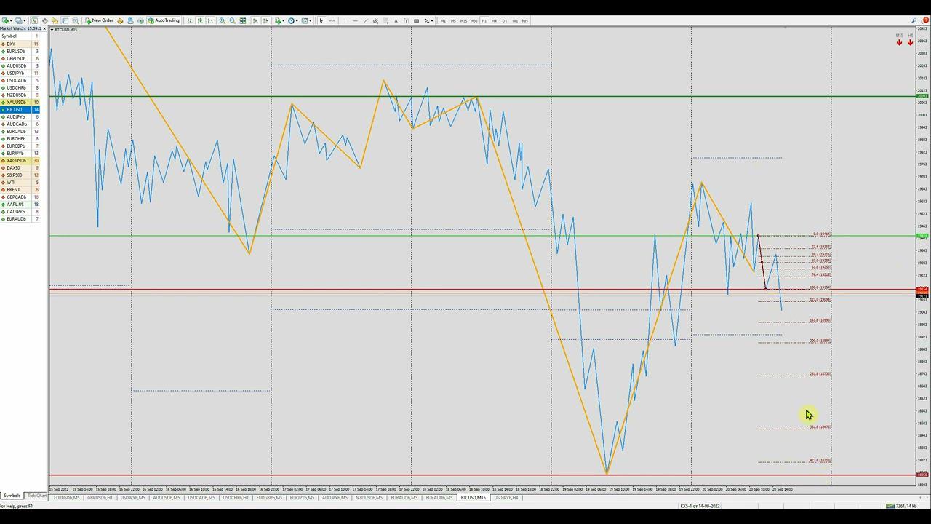Click the M15 red arrow indicator

pos(899,42)
